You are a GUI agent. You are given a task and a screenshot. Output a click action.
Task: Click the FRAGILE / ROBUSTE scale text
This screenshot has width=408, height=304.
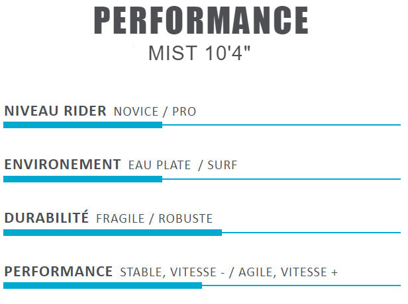154,219
